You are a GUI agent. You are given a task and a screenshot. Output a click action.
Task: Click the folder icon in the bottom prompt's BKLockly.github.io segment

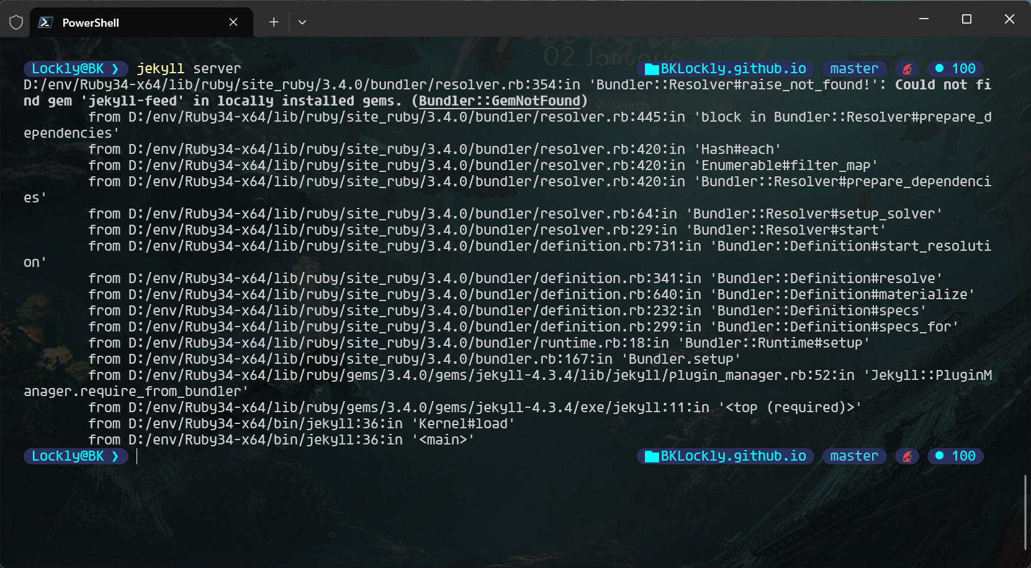(x=652, y=457)
